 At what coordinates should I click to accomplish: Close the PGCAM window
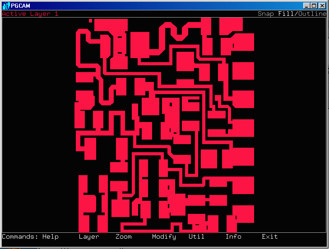coord(321,6)
